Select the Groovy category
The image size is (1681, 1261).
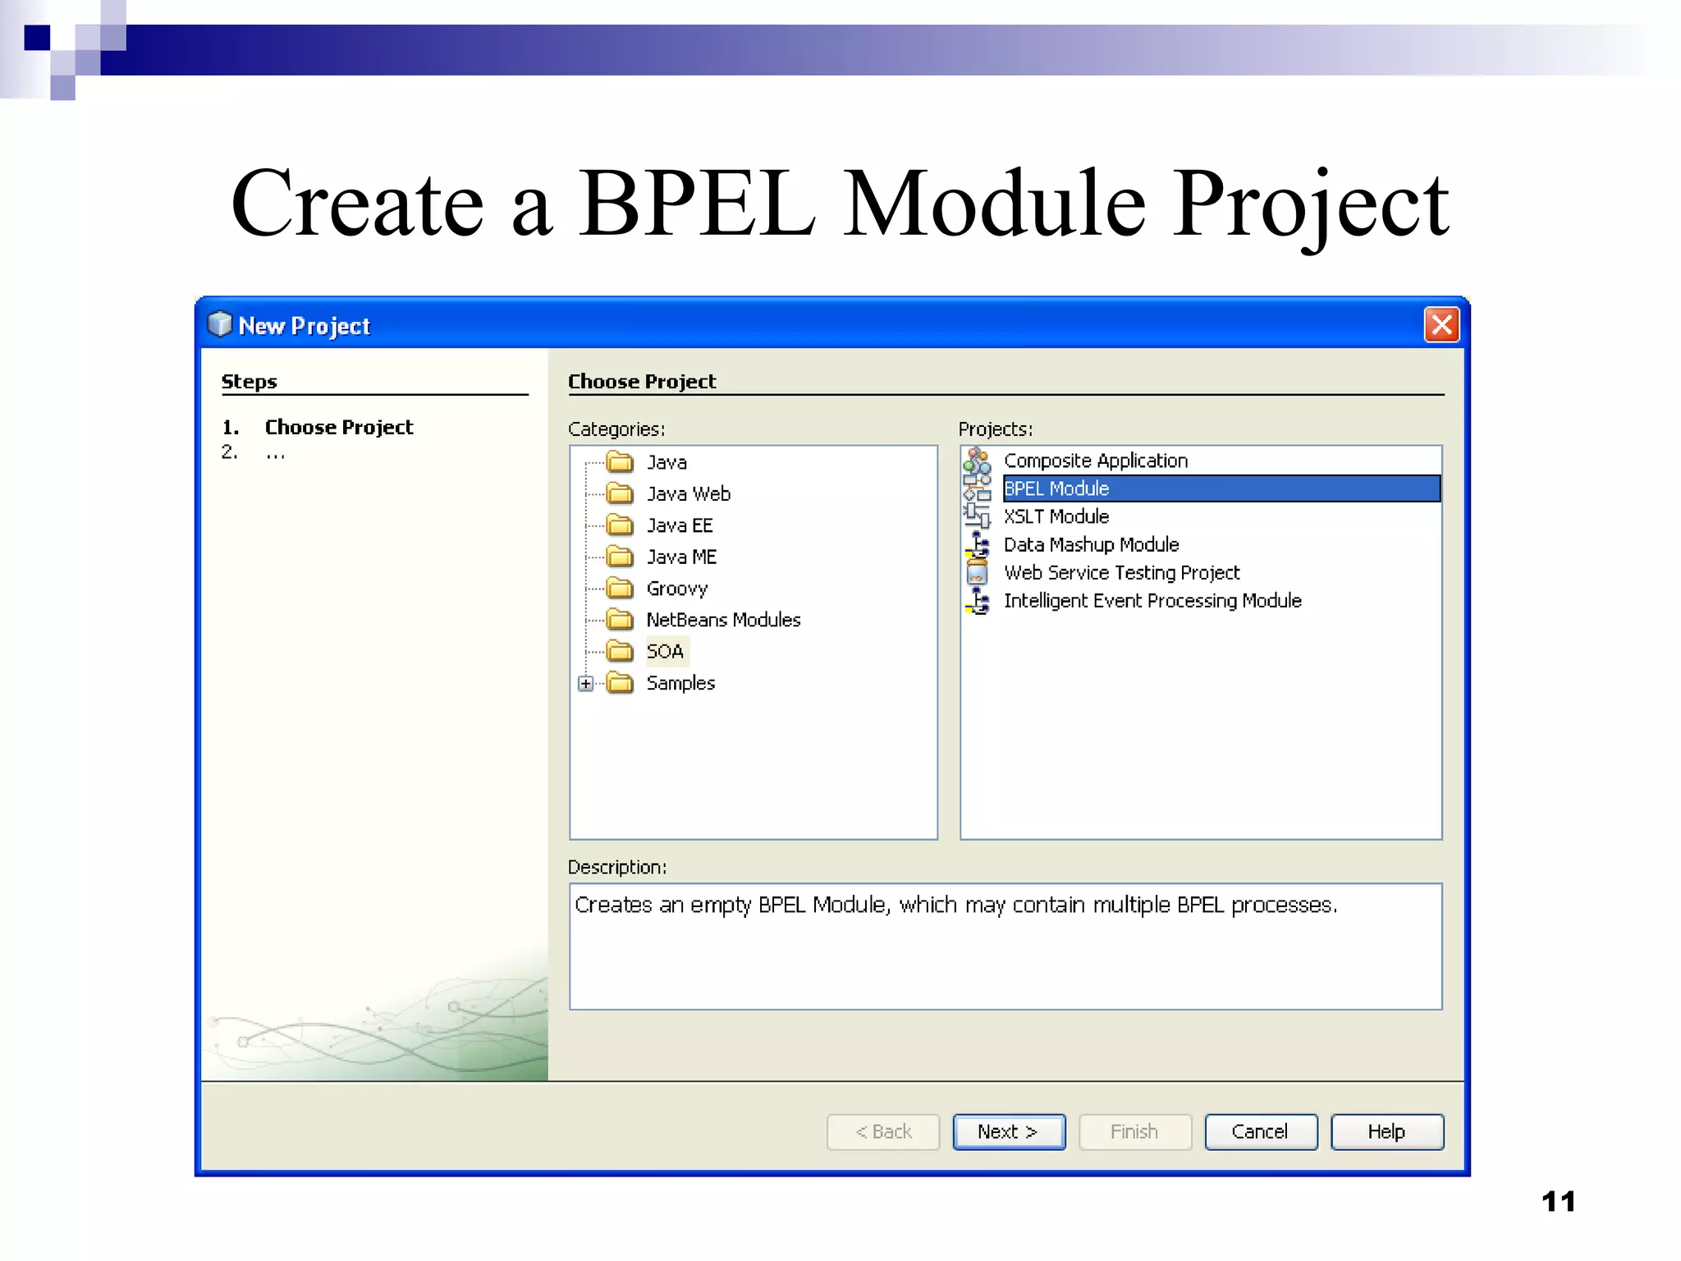pyautogui.click(x=677, y=589)
